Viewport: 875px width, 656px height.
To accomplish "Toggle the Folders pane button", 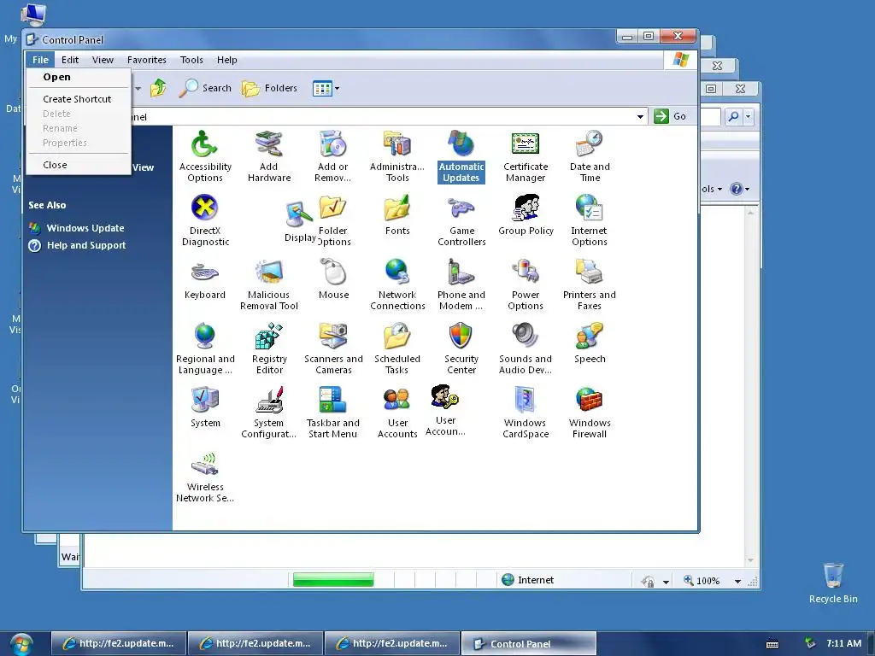I will click(x=269, y=88).
